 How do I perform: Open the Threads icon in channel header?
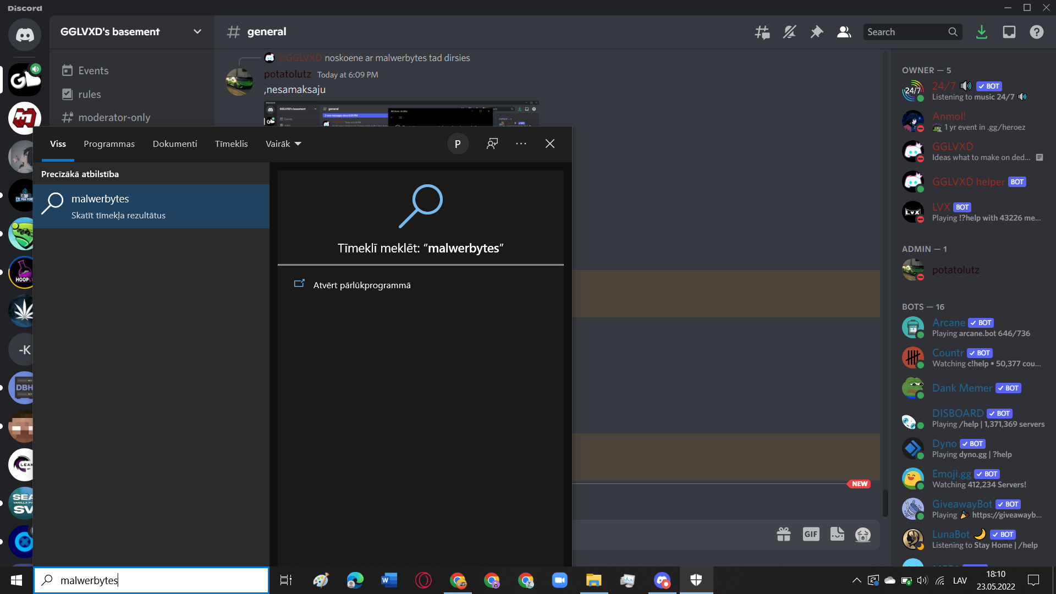(762, 32)
